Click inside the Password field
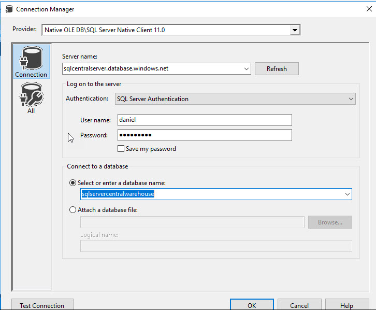 click(x=205, y=135)
